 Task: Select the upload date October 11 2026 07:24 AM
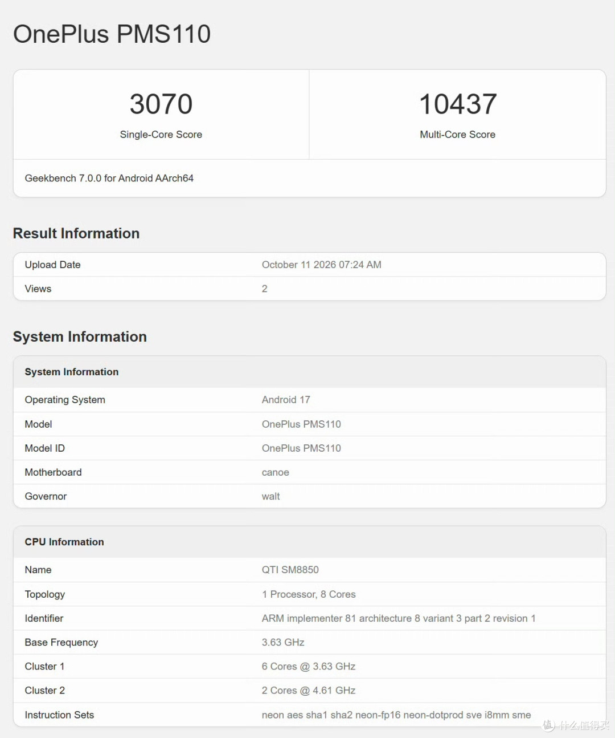[322, 265]
